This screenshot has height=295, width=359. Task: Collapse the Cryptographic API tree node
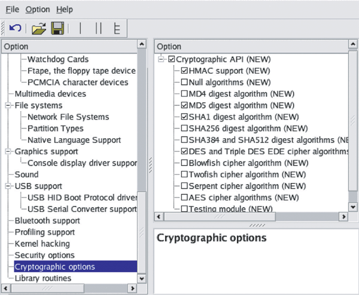161,59
